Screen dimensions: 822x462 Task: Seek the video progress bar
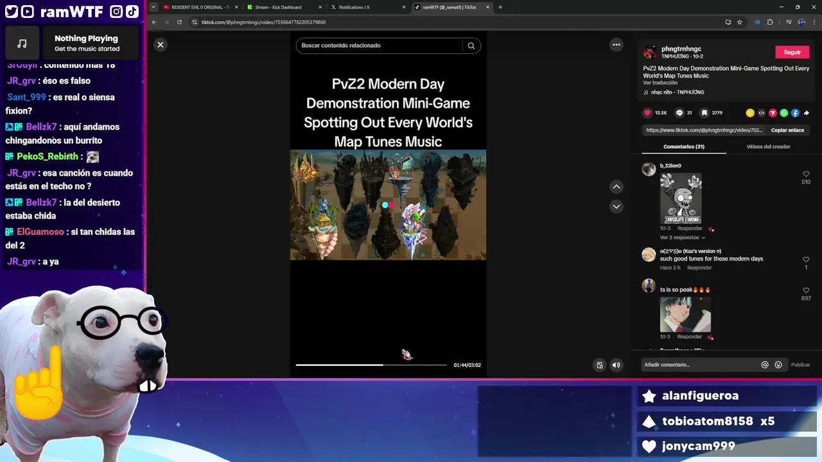pyautogui.click(x=371, y=365)
